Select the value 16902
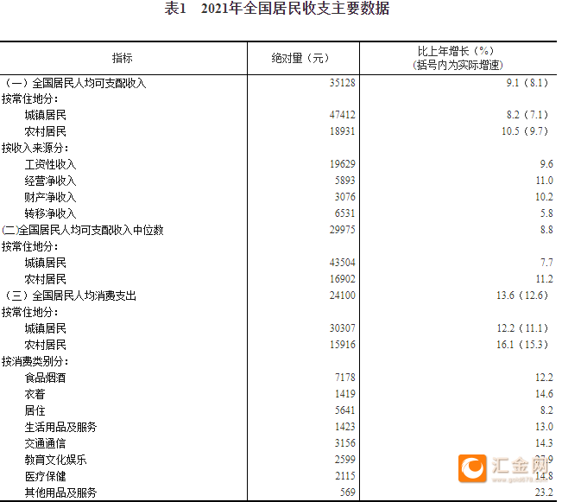This screenshot has height=502, width=562. pos(342,279)
